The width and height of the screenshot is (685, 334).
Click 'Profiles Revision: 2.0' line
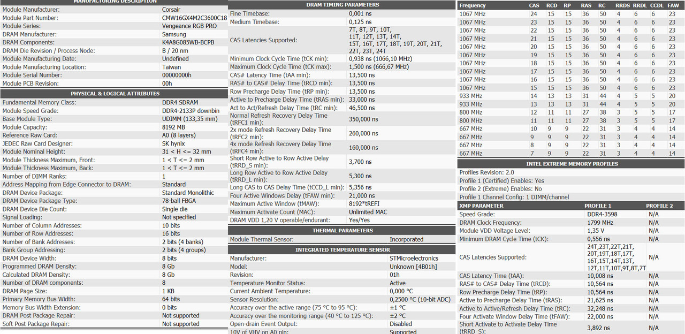[x=488, y=172]
